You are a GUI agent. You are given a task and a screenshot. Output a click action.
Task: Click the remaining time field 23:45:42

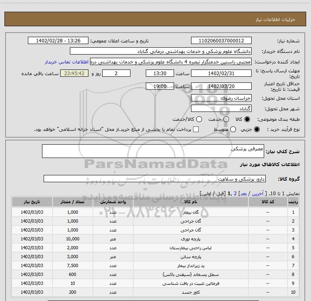(74, 73)
